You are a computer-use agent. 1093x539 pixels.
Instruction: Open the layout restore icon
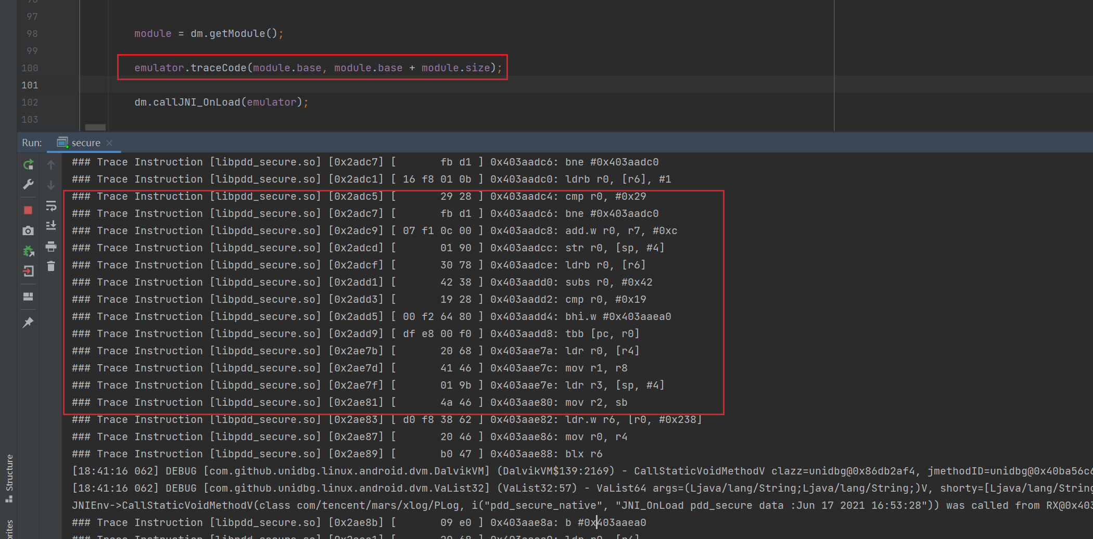point(28,297)
